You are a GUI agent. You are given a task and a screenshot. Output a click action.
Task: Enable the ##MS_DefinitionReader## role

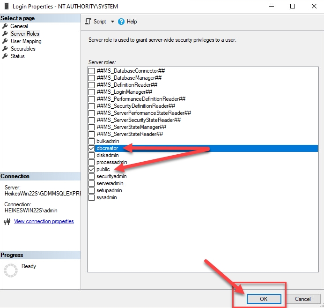pos(92,85)
